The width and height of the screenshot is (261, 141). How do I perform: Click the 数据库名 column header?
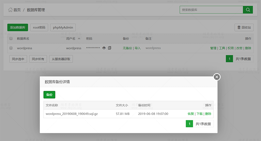[x=23, y=38]
